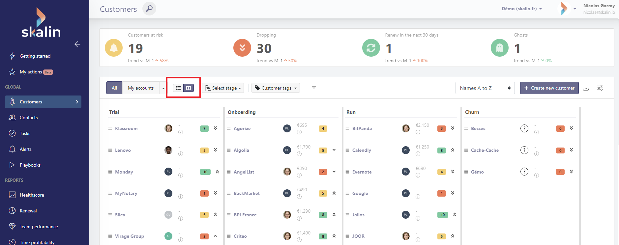Open the Select stage dropdown
This screenshot has height=245, width=619.
click(223, 88)
